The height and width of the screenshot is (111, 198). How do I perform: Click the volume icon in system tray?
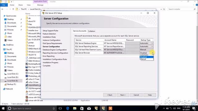click(x=174, y=108)
